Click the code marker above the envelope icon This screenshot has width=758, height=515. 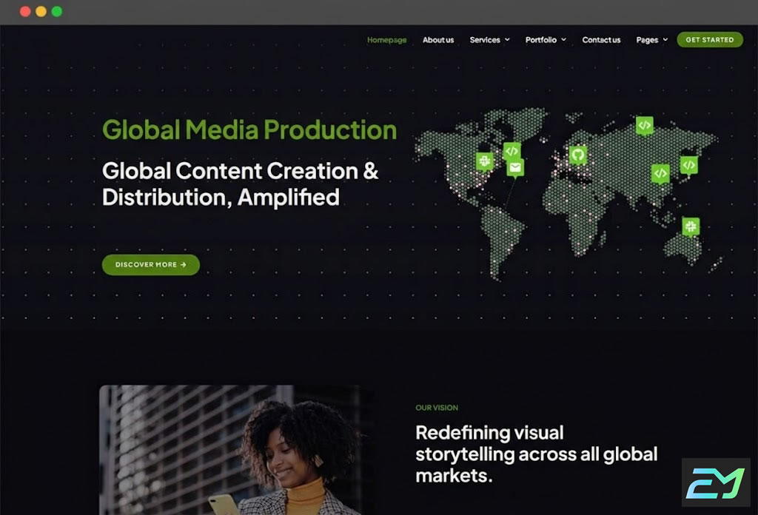[512, 150]
